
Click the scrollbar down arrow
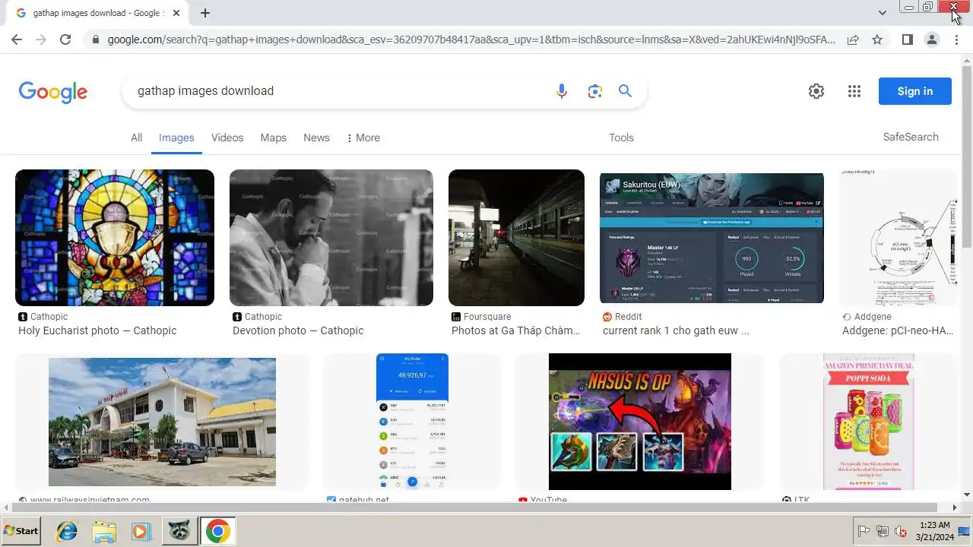tap(967, 495)
